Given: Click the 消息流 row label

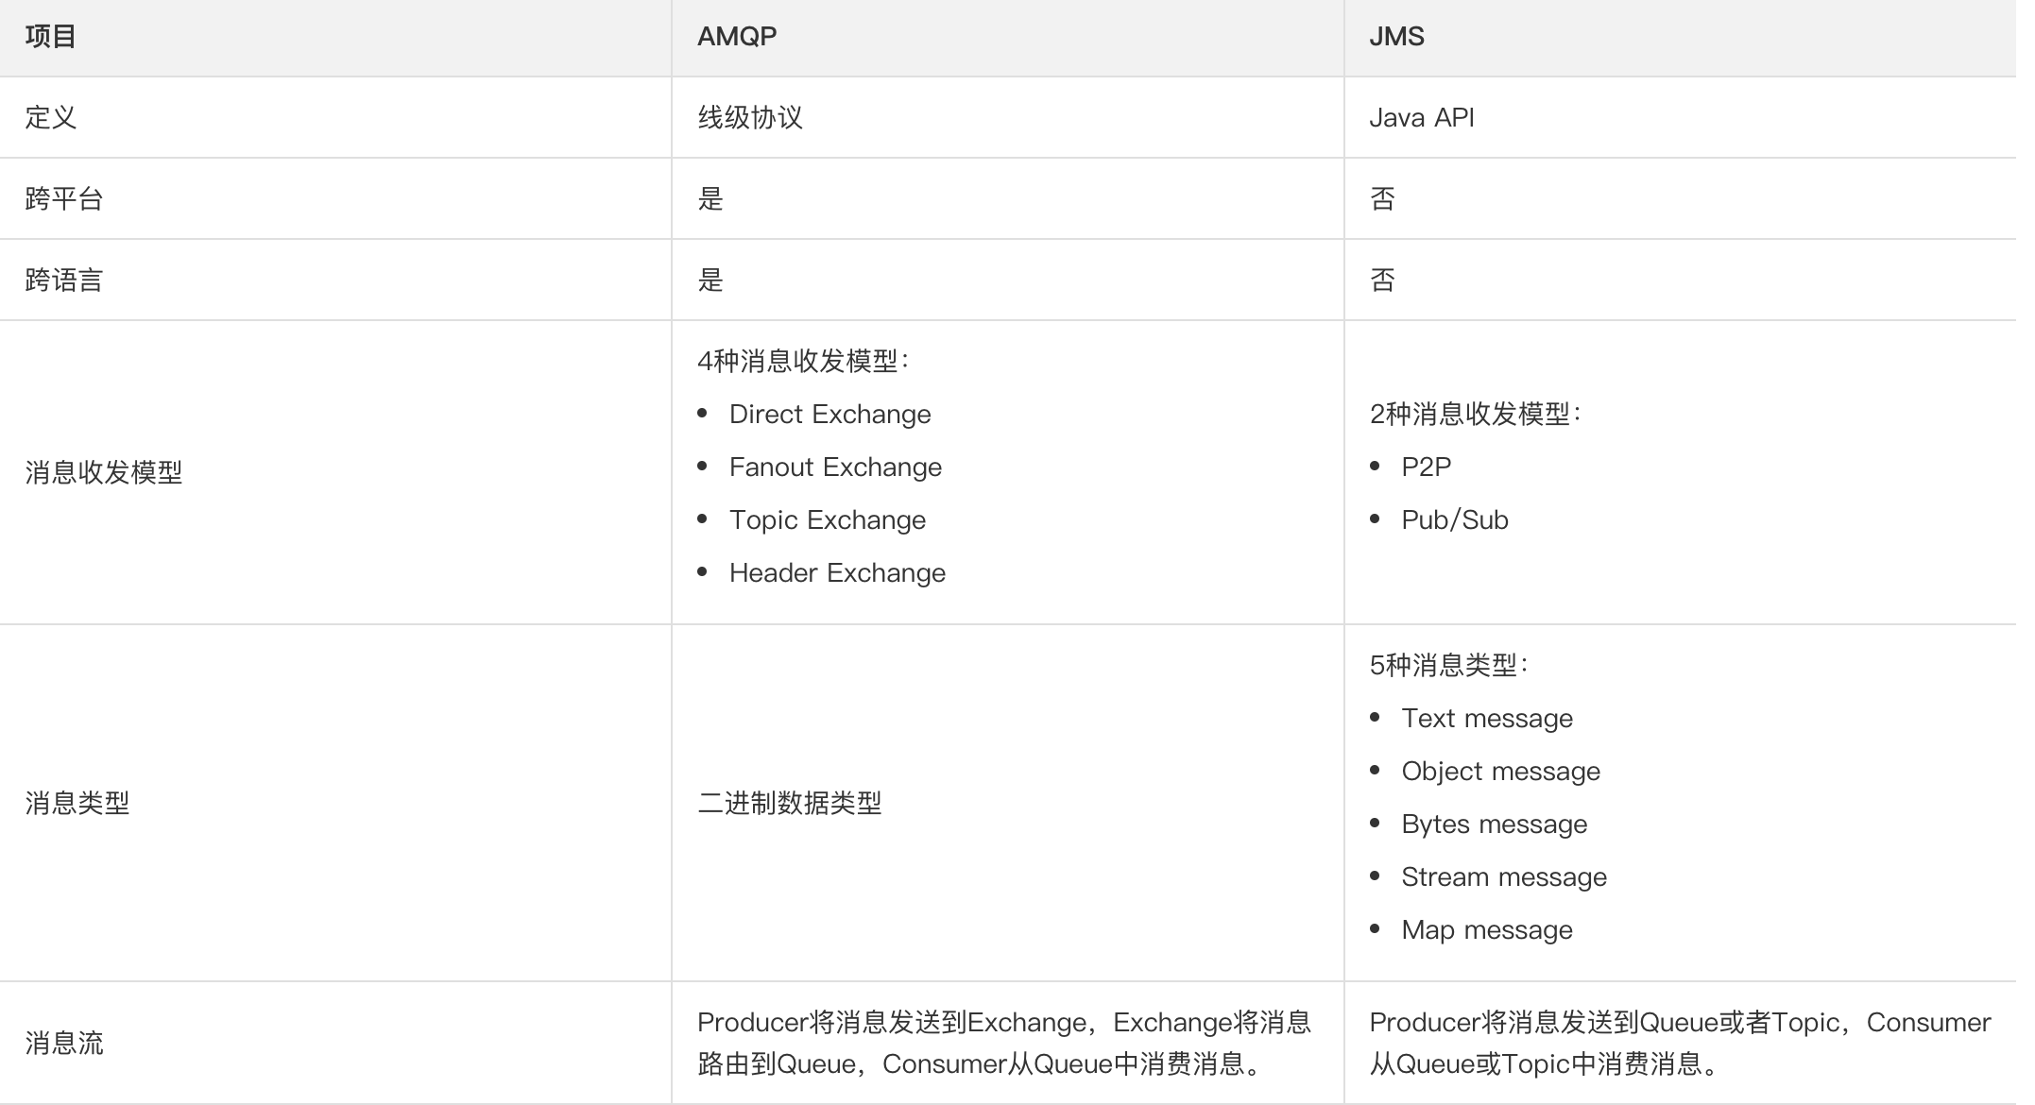Looking at the screenshot, I should coord(63,1044).
